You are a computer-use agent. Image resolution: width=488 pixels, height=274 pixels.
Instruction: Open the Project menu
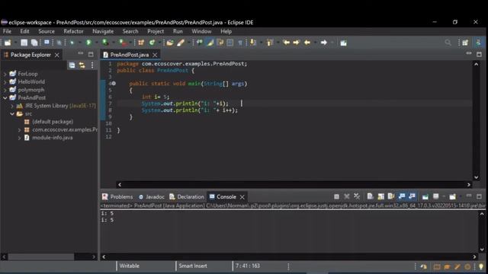click(x=156, y=31)
